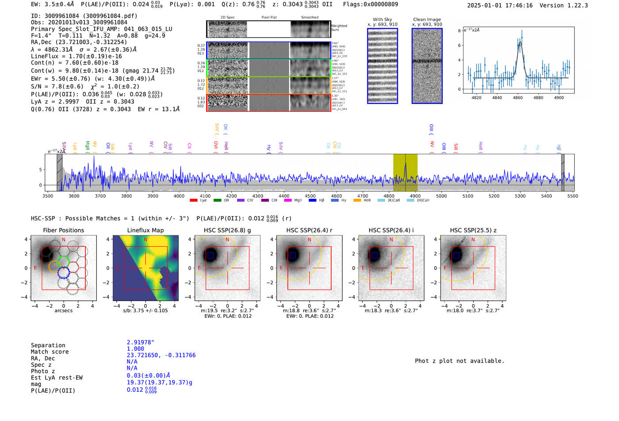619x421 pixels.
Task: Click the Gaussian emission line fit plot
Action: coord(518,60)
